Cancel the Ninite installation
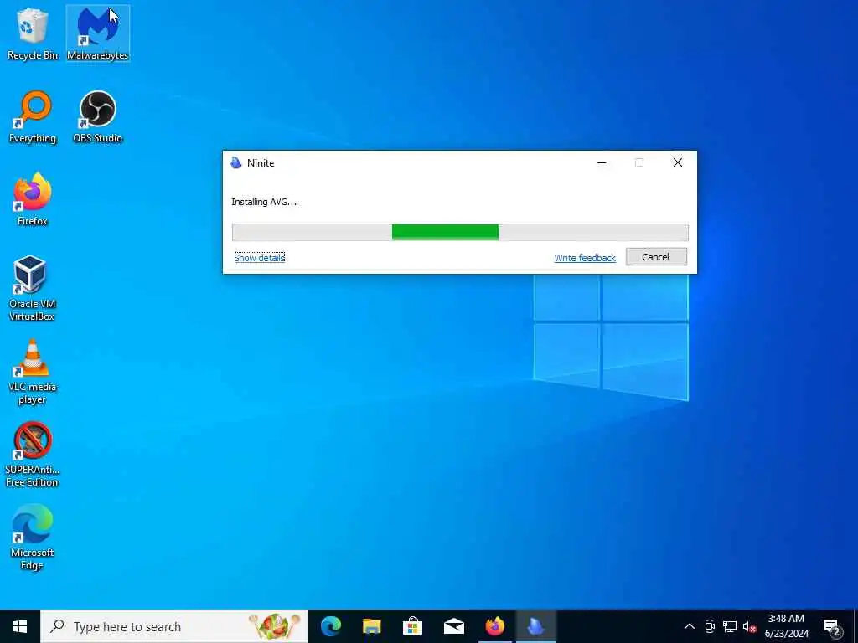Image resolution: width=858 pixels, height=643 pixels. tap(656, 257)
